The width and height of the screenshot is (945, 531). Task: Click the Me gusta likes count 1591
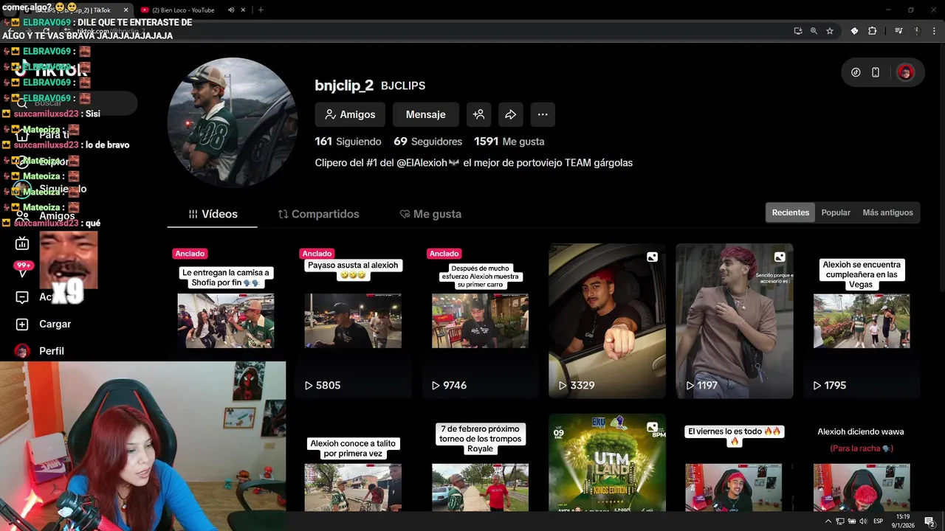coord(509,142)
